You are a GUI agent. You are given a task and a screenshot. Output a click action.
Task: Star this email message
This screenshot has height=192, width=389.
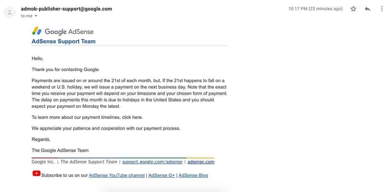point(353,9)
